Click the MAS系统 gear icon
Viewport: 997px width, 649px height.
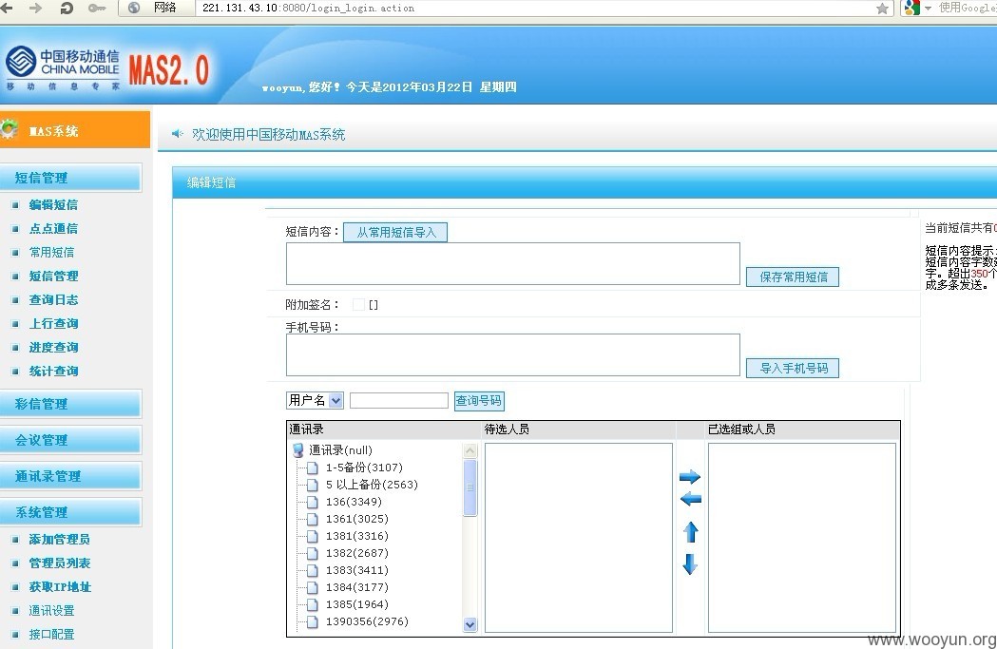point(9,129)
